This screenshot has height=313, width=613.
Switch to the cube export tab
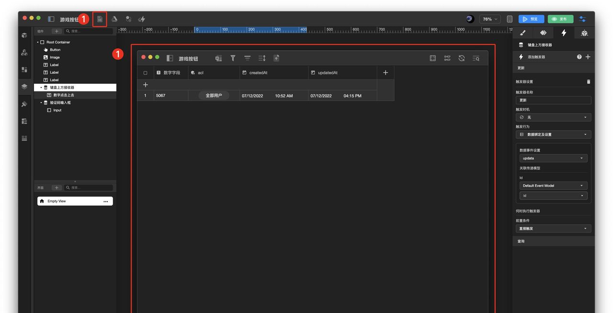pyautogui.click(x=584, y=33)
